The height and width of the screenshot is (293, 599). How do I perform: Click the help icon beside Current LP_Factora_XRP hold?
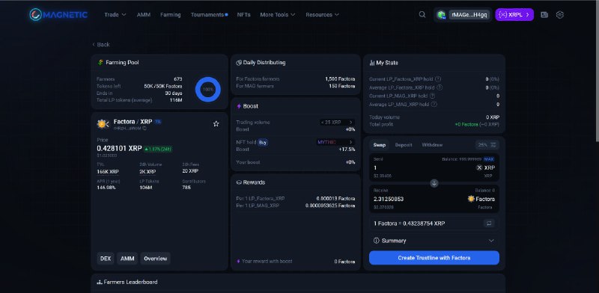click(438, 79)
